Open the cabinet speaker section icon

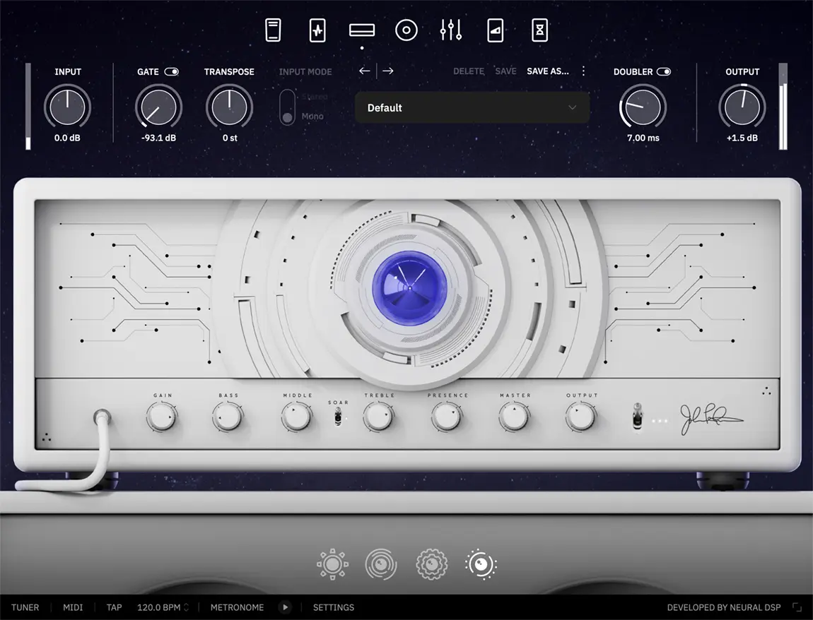tap(406, 30)
